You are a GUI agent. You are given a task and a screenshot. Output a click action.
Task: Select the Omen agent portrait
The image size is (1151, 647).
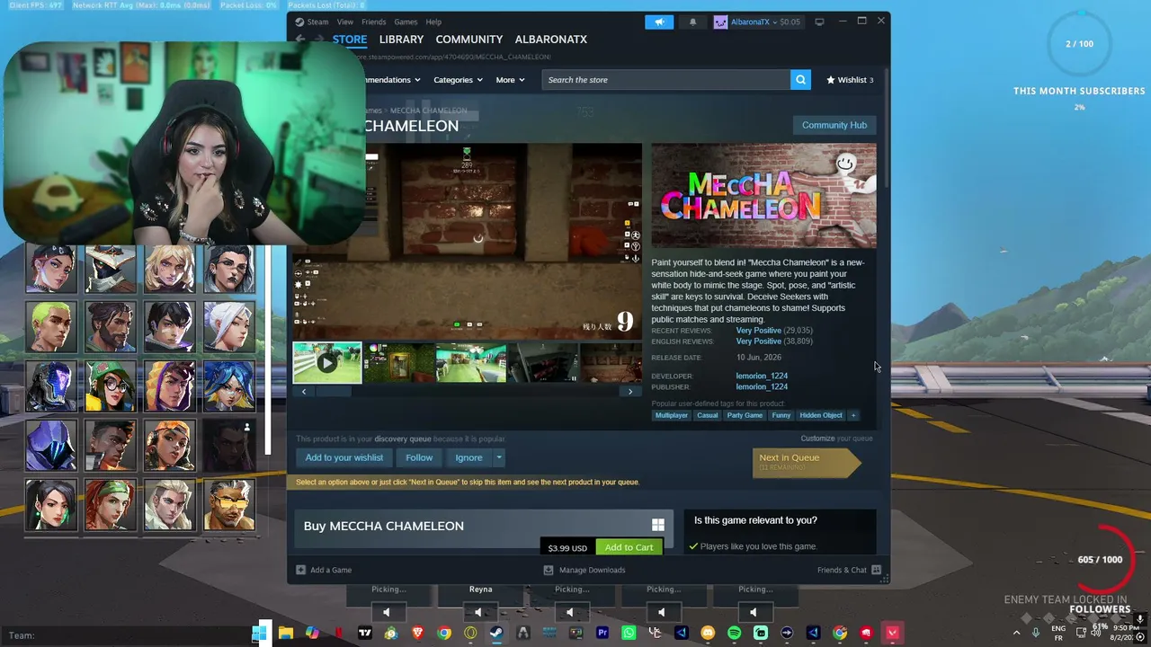[x=51, y=445]
